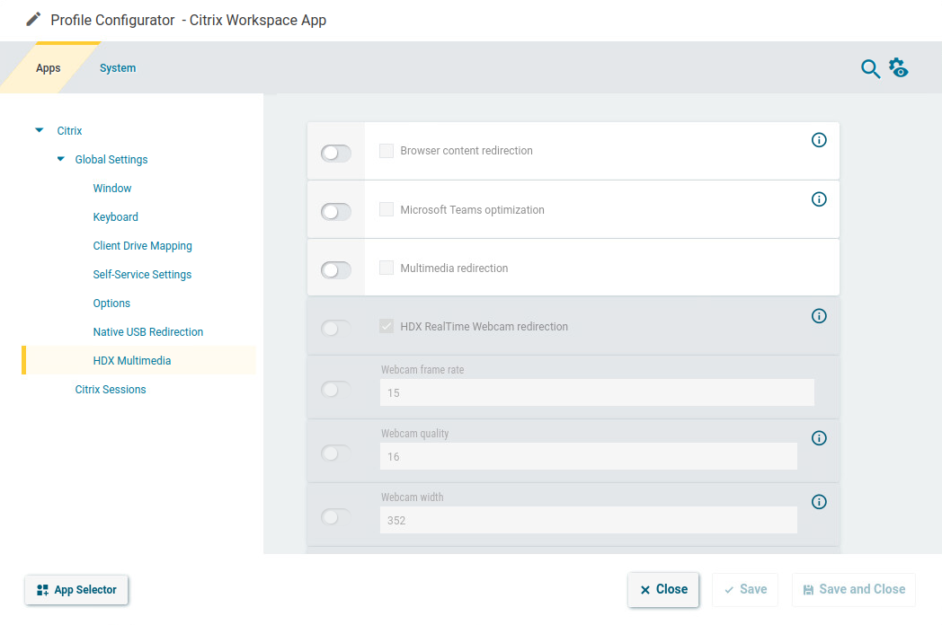Open the App Selector

pos(76,590)
